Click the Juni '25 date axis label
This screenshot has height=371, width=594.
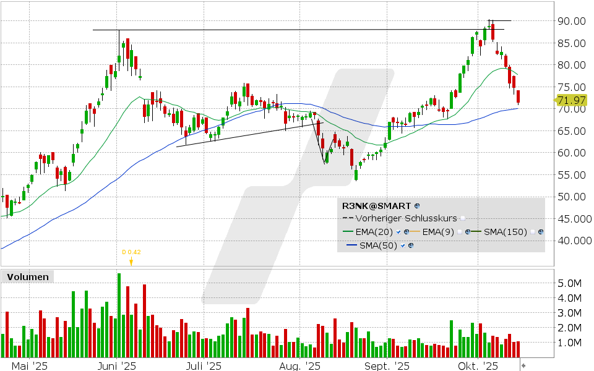[118, 365]
